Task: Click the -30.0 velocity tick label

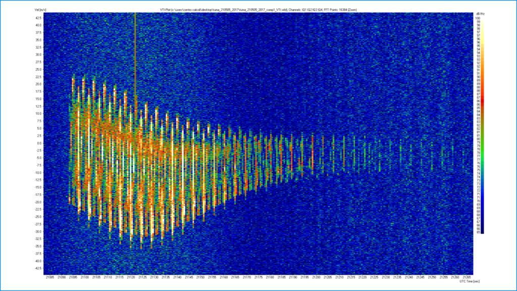Action: pos(38,231)
